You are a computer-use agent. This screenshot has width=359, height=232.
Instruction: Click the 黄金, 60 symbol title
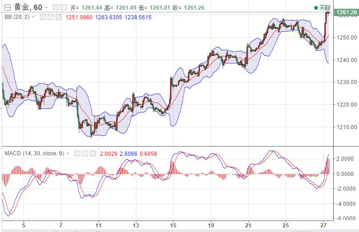click(x=28, y=7)
